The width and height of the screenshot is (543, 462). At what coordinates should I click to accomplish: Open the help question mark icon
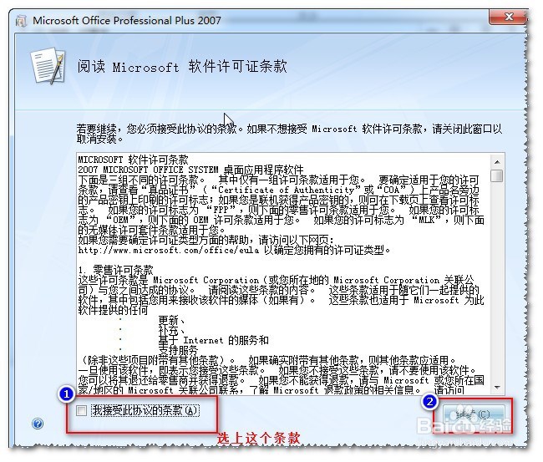coord(38,424)
